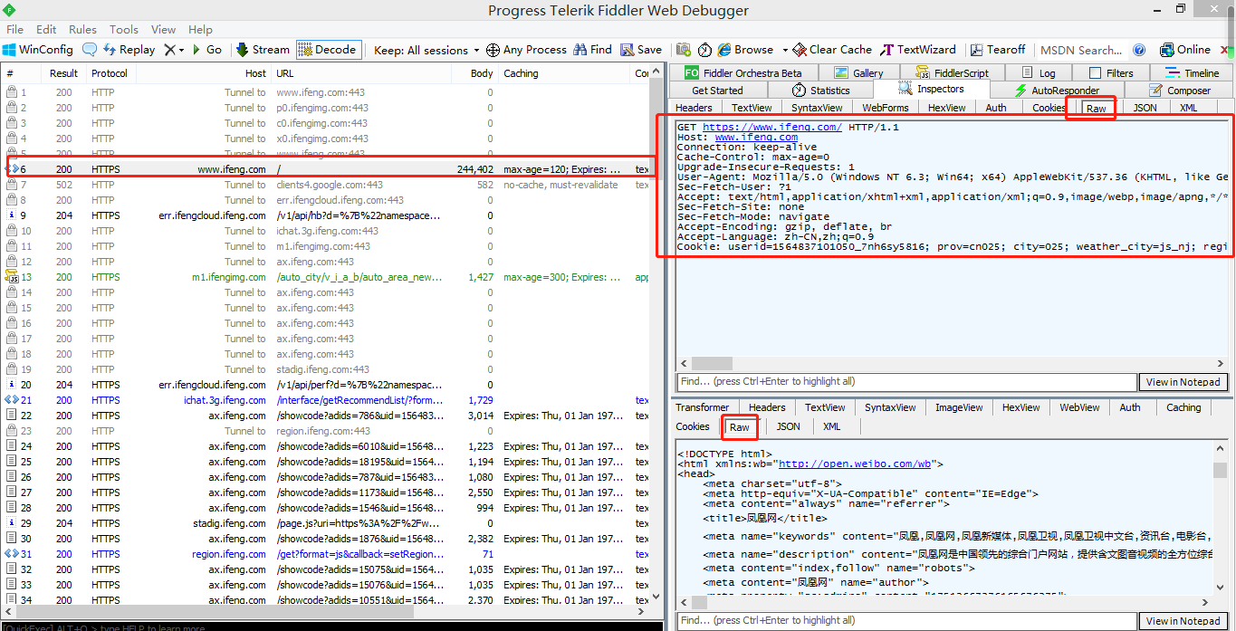This screenshot has height=631, width=1236.
Task: Switch to Fiddler Orchestra Beta tab
Action: (743, 73)
